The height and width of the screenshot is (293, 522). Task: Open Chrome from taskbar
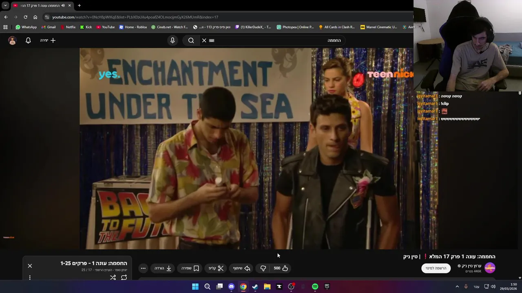(x=243, y=286)
